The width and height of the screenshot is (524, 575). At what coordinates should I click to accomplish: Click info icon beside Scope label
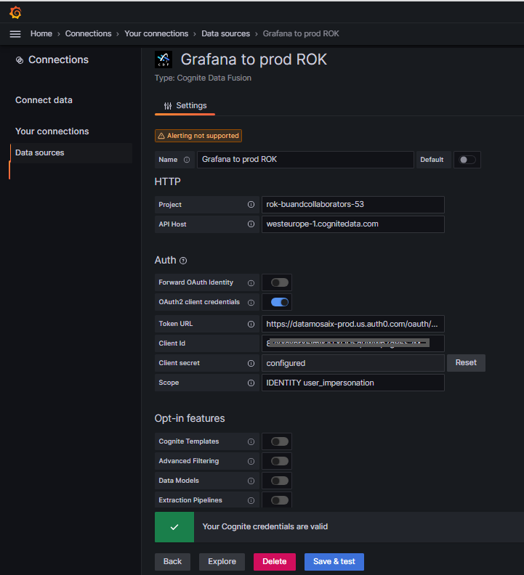pyautogui.click(x=251, y=383)
